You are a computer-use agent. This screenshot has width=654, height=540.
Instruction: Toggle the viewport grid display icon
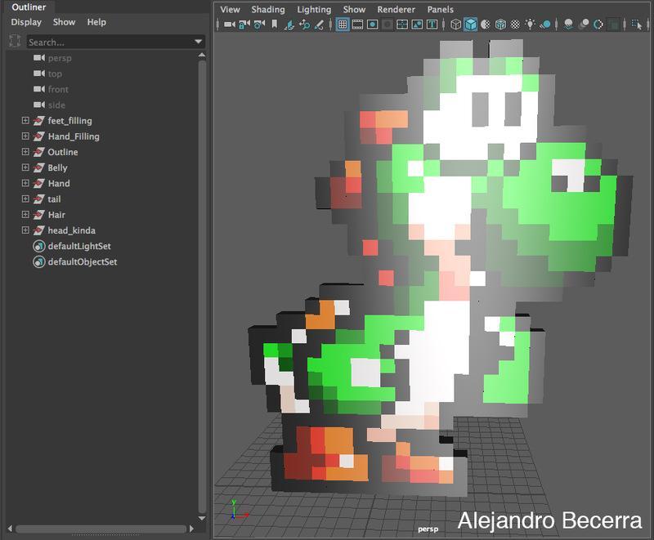343,25
